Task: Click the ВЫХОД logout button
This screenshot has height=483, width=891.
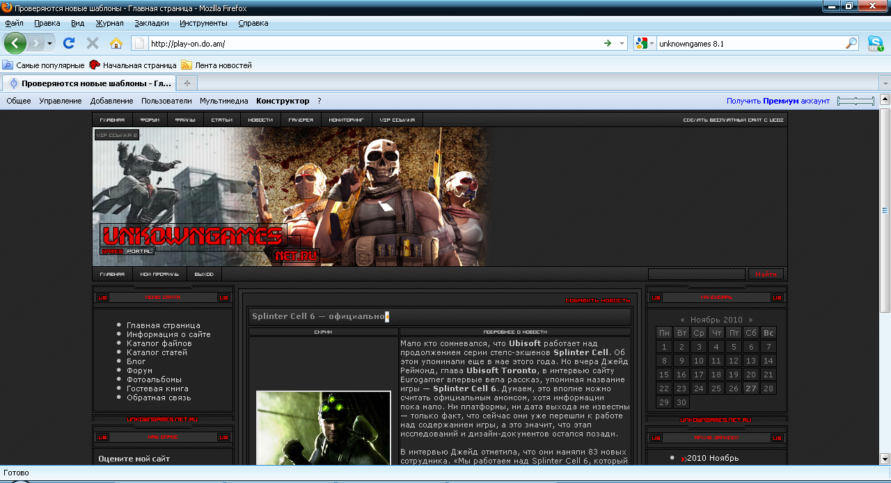Action: pos(204,274)
